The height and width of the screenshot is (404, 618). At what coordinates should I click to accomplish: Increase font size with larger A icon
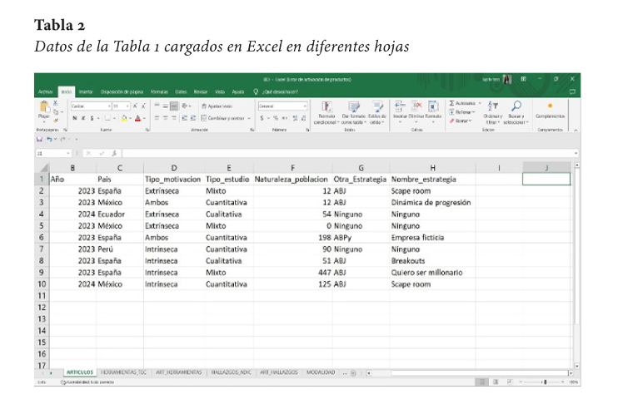[x=135, y=106]
